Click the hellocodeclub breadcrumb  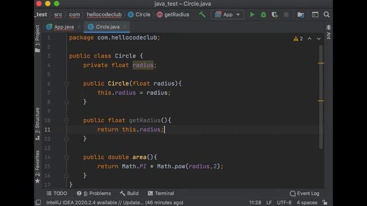tap(104, 14)
